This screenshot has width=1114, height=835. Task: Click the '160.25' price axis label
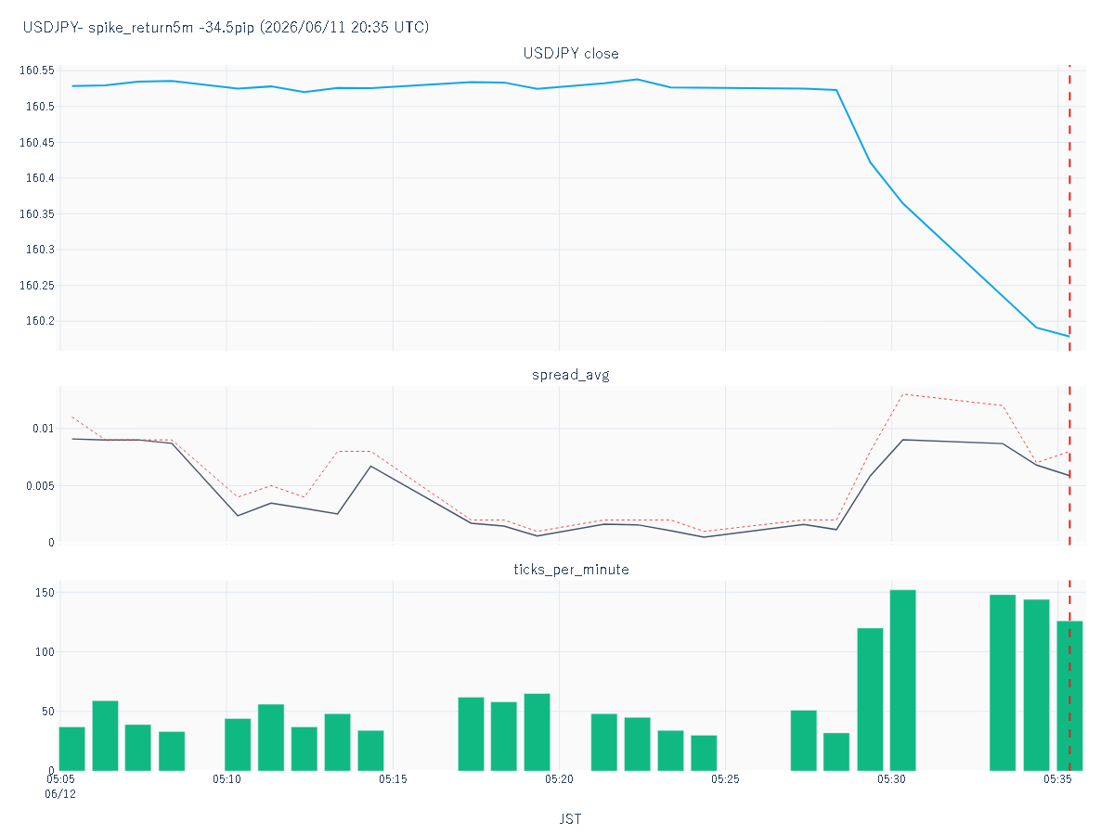coord(37,286)
